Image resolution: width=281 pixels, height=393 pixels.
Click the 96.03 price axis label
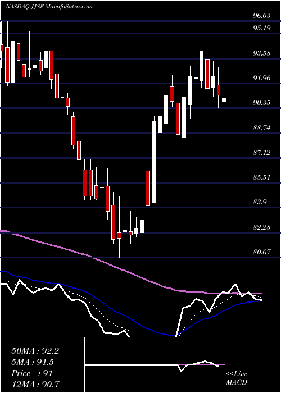262,16
